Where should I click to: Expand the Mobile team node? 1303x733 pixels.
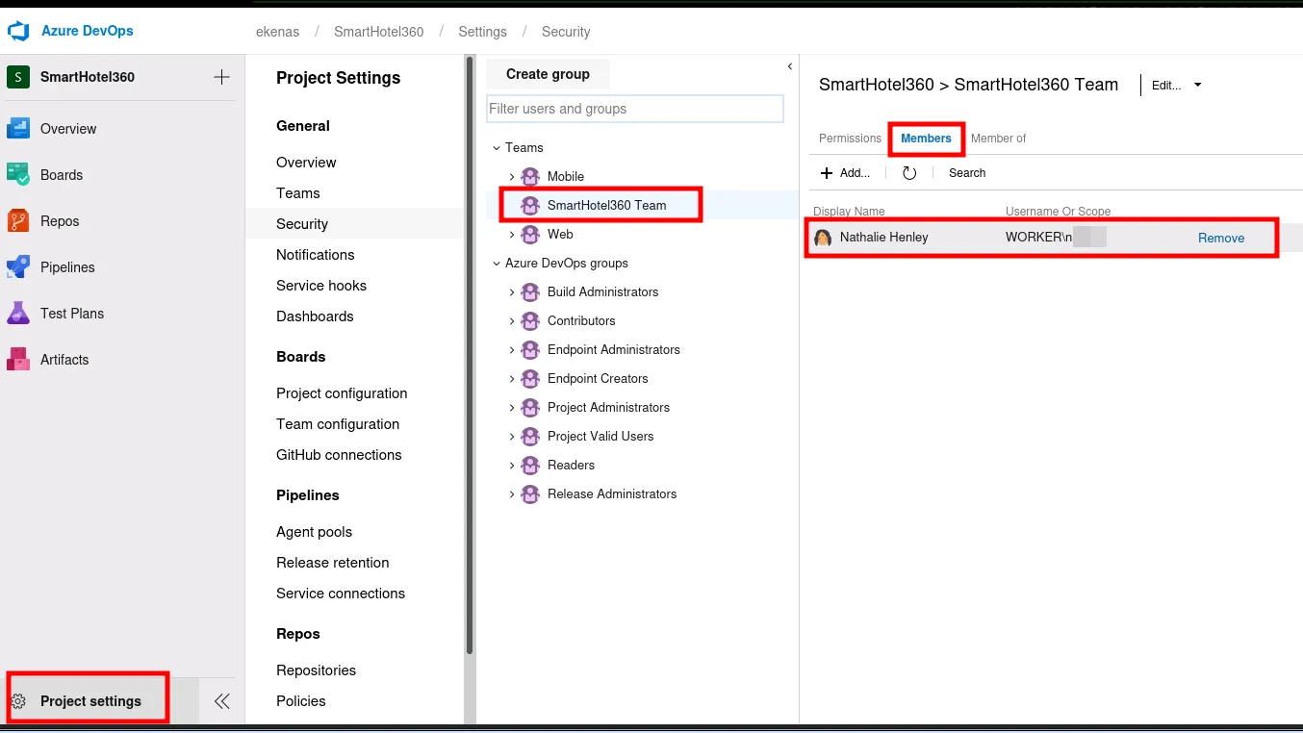point(512,177)
